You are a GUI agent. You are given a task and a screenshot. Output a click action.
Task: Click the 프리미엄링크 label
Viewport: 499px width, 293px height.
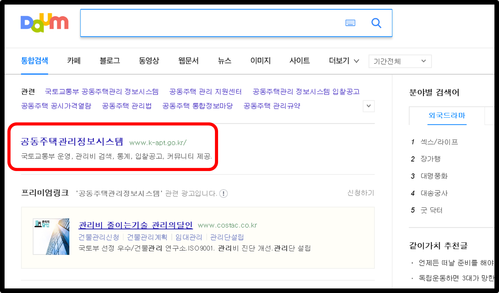coord(45,193)
